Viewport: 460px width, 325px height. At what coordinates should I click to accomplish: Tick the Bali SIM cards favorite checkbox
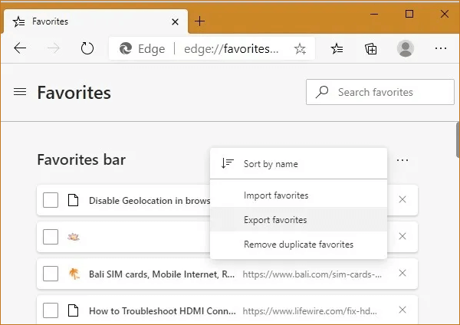click(51, 274)
